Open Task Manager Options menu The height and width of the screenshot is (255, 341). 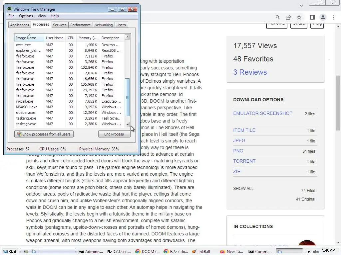pyautogui.click(x=26, y=16)
